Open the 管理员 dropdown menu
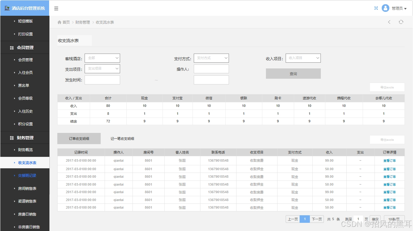This screenshot has height=231, width=413. pos(399,8)
